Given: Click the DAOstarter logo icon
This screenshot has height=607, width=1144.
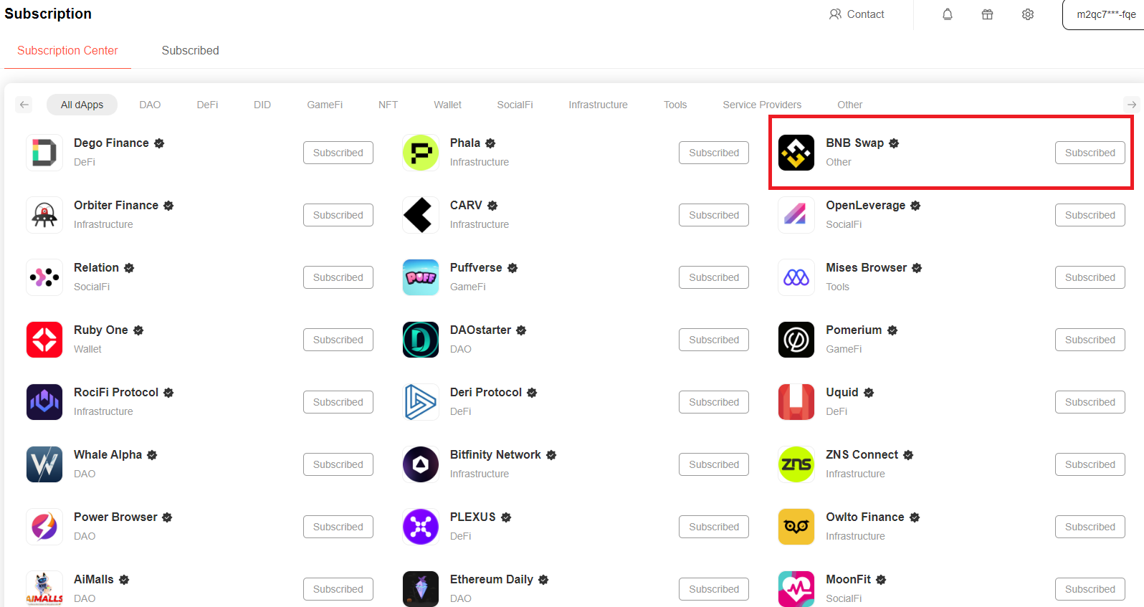Looking at the screenshot, I should coord(421,340).
